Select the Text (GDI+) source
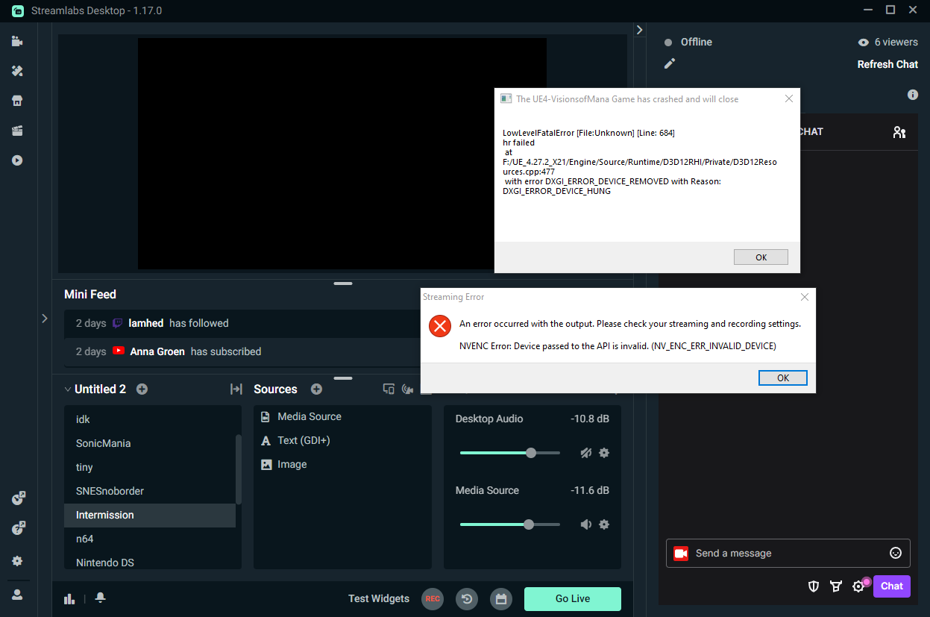This screenshot has height=617, width=930. click(342, 440)
